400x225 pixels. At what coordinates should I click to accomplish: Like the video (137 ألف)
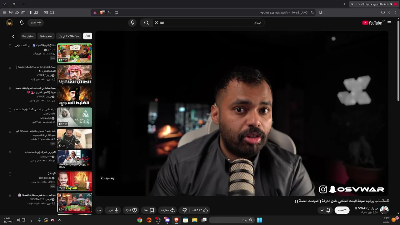200,210
